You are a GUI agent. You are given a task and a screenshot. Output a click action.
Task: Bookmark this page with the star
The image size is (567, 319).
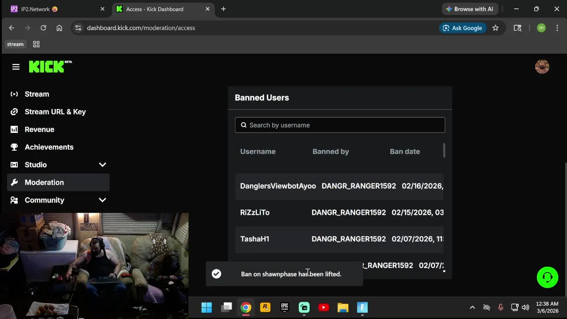(x=495, y=28)
